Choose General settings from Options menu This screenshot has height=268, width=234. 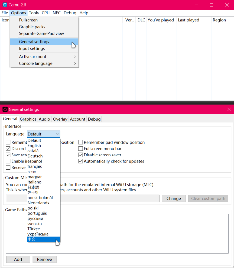tap(34, 42)
